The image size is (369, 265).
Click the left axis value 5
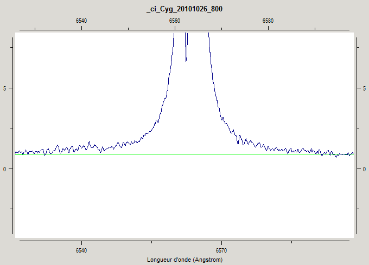pos(4,88)
